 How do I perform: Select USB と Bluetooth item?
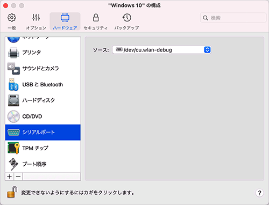coord(43,84)
